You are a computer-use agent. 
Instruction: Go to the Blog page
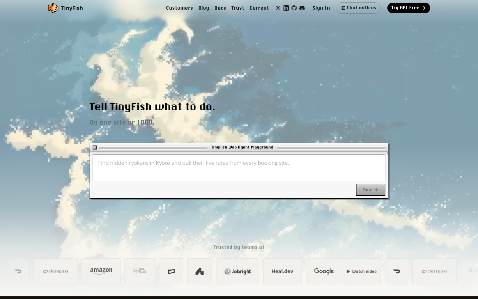coord(204,8)
